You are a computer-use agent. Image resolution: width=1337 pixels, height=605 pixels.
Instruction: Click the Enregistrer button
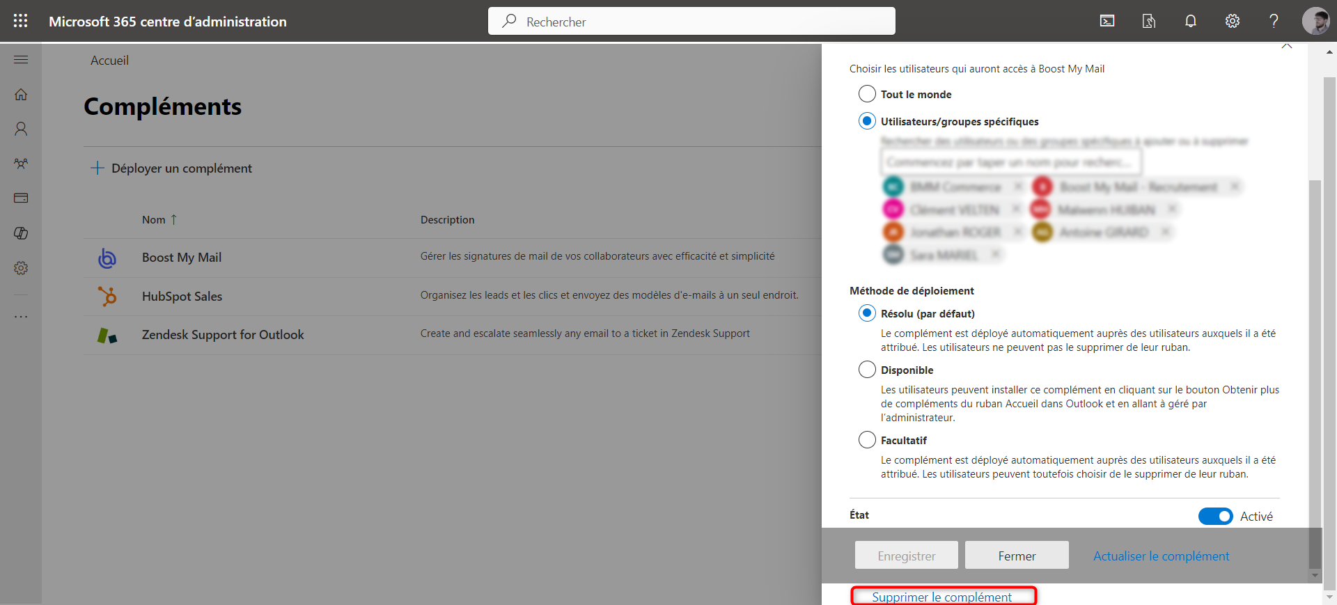[907, 556]
